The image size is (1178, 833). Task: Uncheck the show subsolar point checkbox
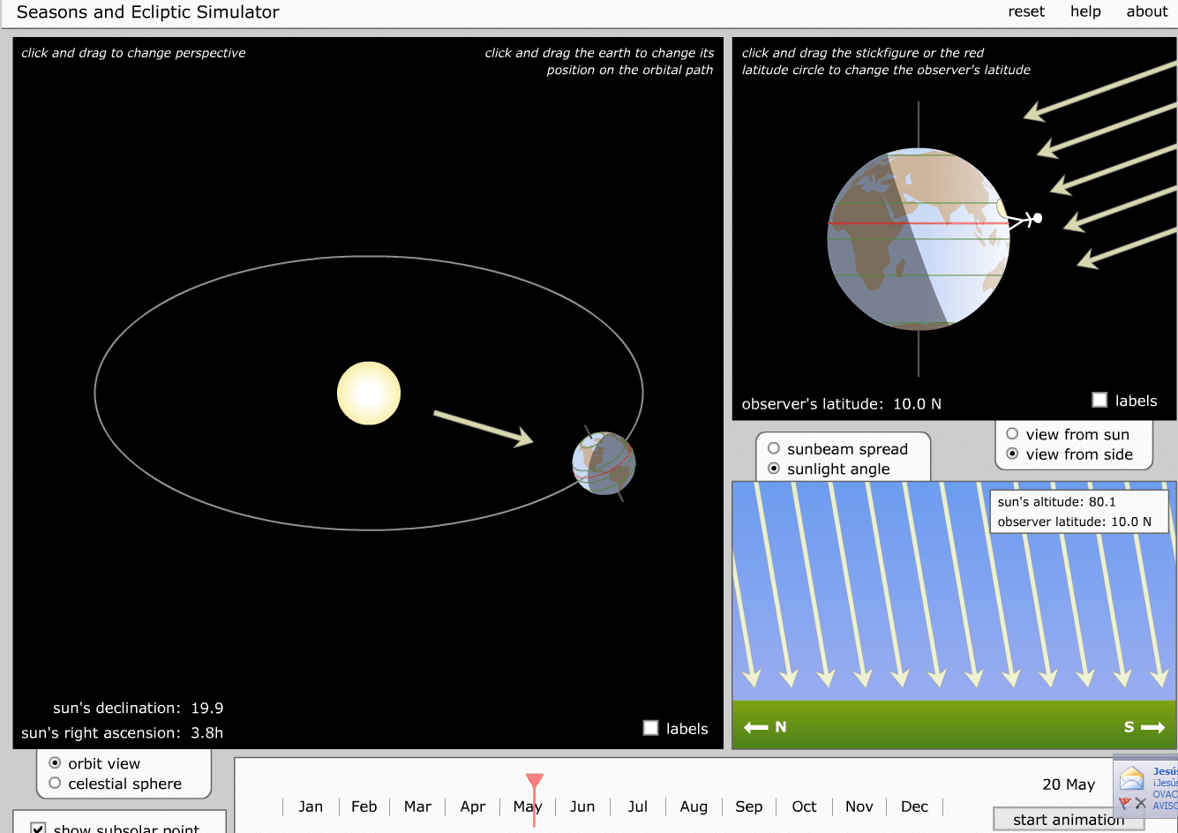38,829
